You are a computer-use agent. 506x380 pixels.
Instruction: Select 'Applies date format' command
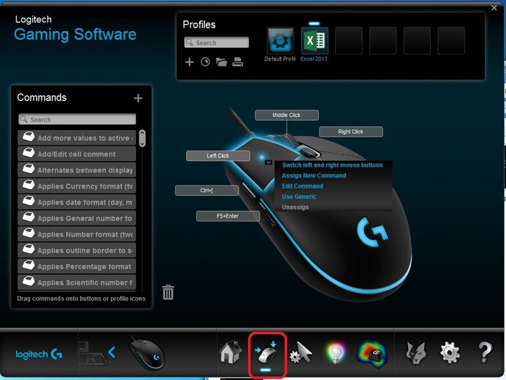click(x=77, y=202)
